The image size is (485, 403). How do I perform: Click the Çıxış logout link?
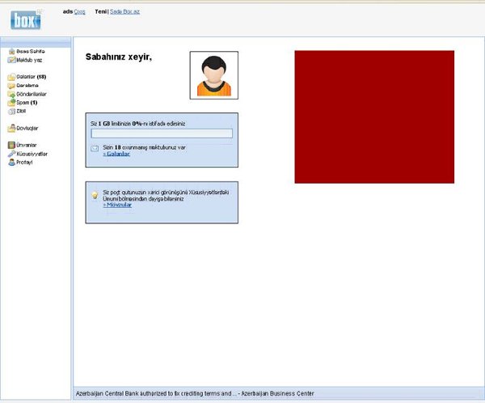pyautogui.click(x=79, y=12)
